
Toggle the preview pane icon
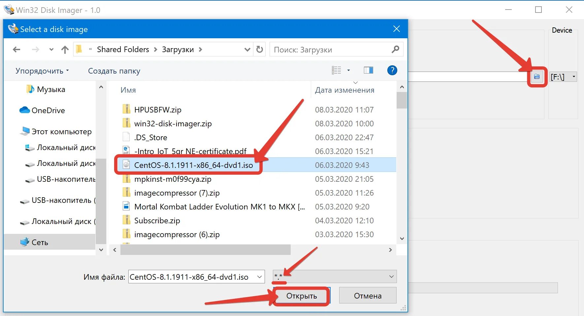pyautogui.click(x=369, y=70)
